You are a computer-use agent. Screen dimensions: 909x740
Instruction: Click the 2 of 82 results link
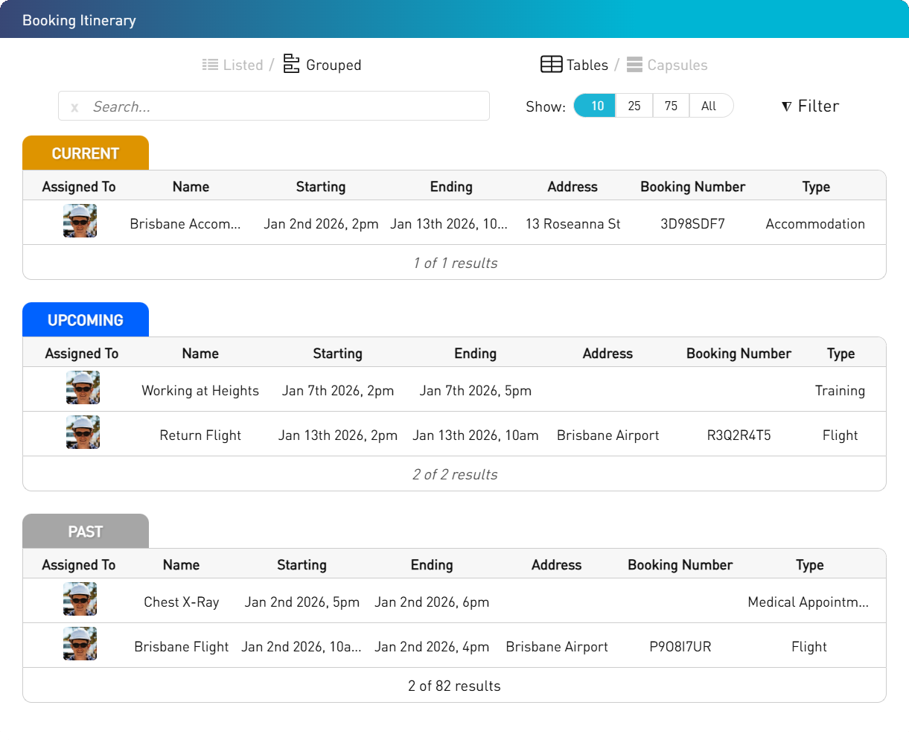(x=455, y=686)
